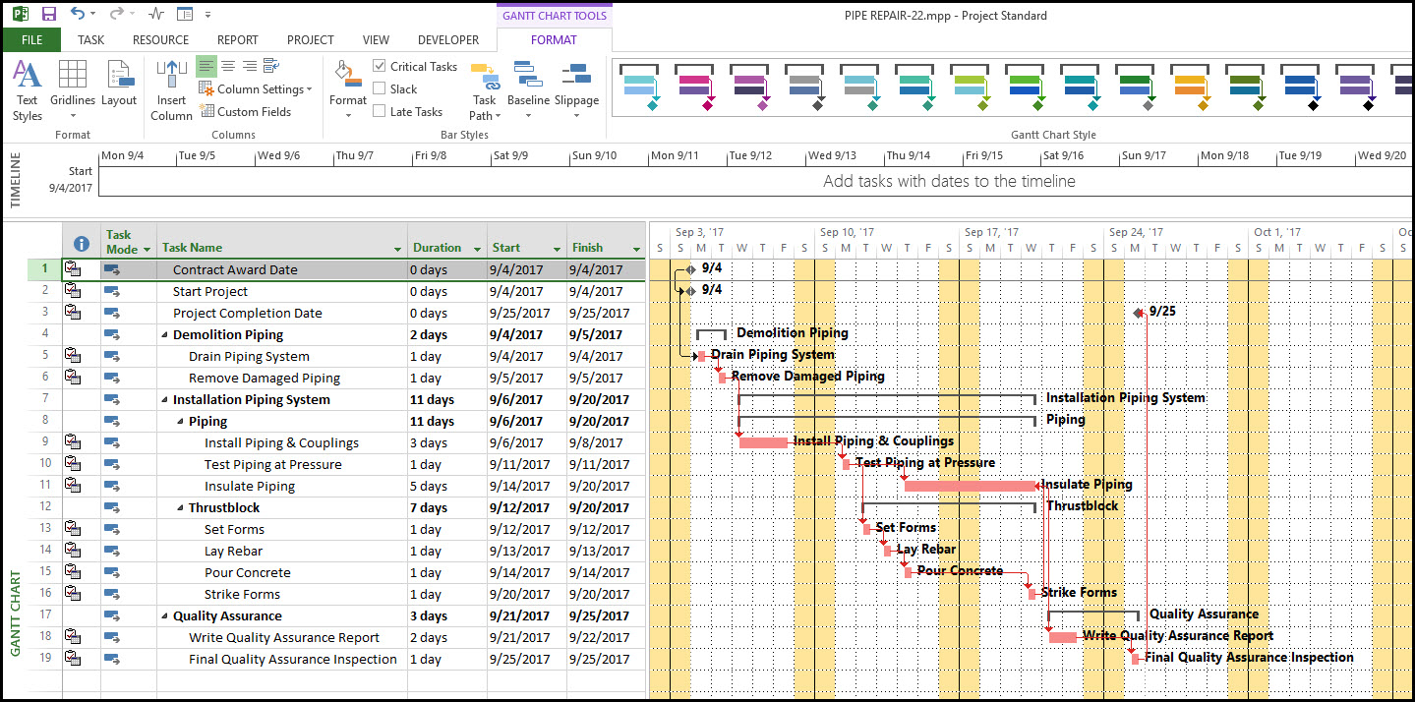Click the Custom Fields button
Viewport: 1415px width, 702px height.
[x=246, y=111]
